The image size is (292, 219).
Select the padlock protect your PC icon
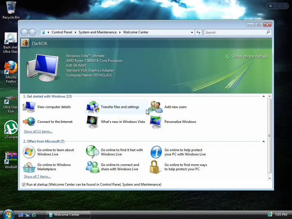click(154, 167)
